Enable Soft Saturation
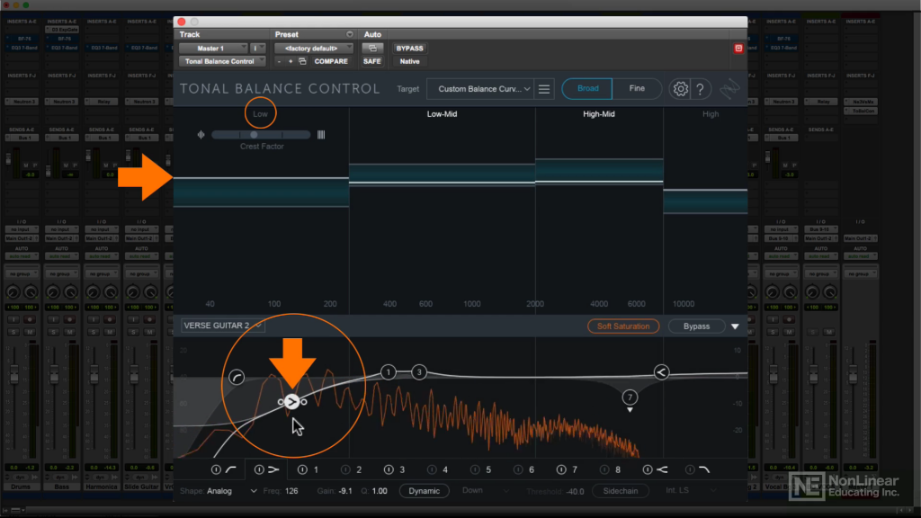Viewport: 921px width, 518px height. (623, 326)
